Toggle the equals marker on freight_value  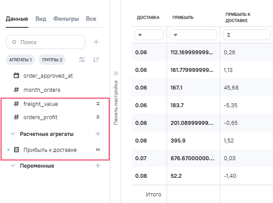coord(98,104)
